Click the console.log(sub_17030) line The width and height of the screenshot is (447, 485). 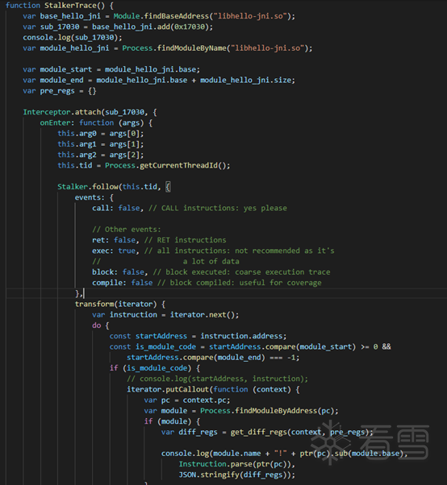tap(73, 37)
